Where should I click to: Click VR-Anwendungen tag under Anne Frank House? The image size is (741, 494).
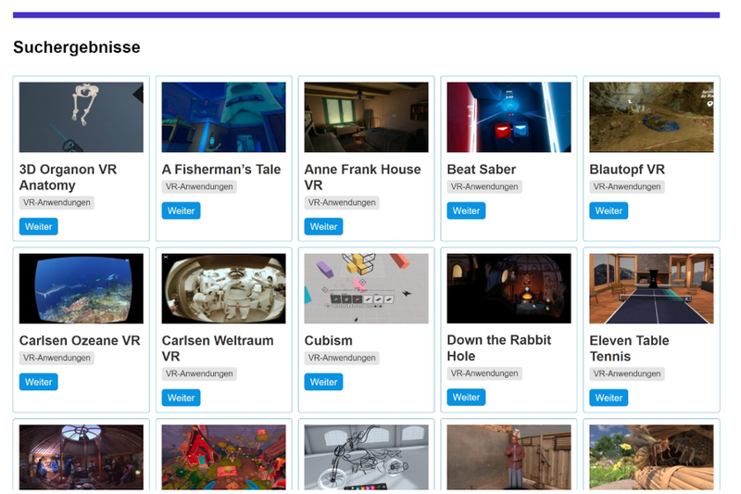(342, 202)
